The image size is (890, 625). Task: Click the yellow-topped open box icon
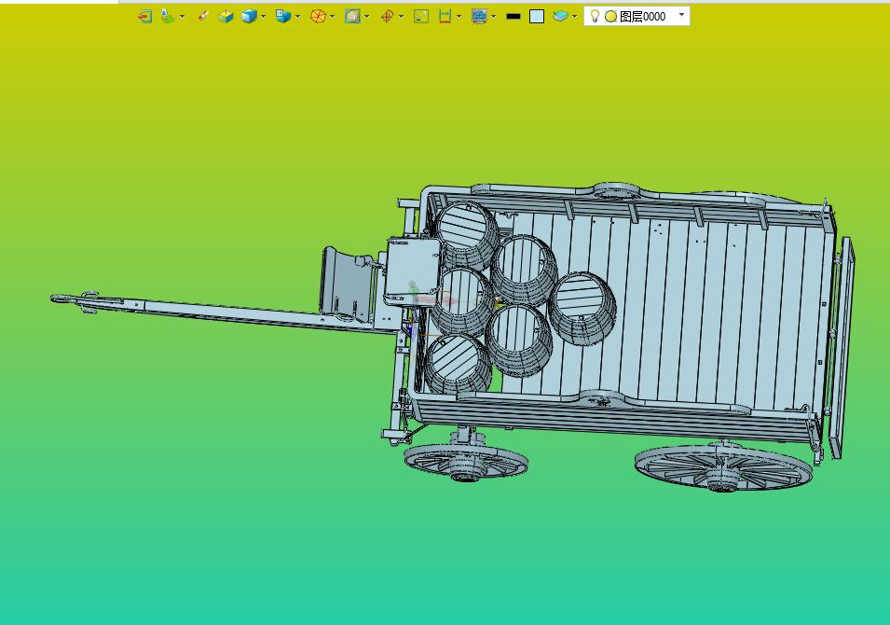pyautogui.click(x=226, y=17)
